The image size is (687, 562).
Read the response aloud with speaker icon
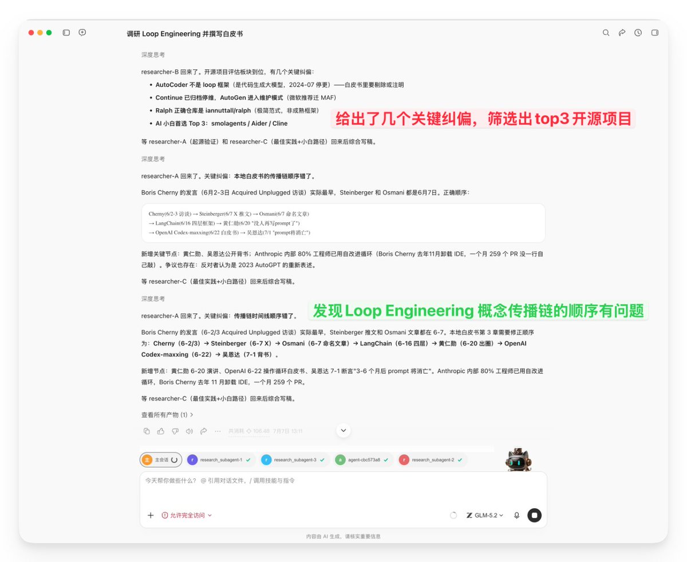pyautogui.click(x=189, y=431)
